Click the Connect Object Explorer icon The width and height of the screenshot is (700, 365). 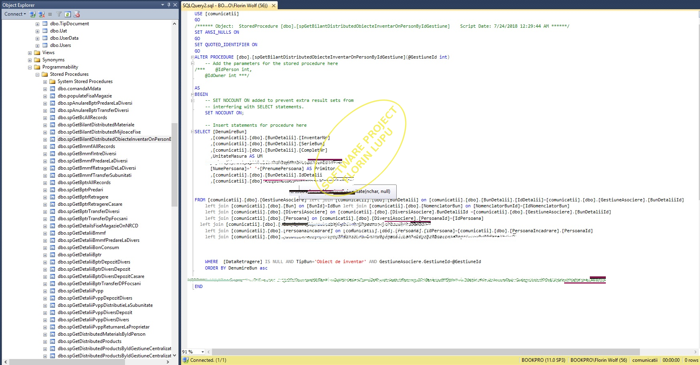33,14
